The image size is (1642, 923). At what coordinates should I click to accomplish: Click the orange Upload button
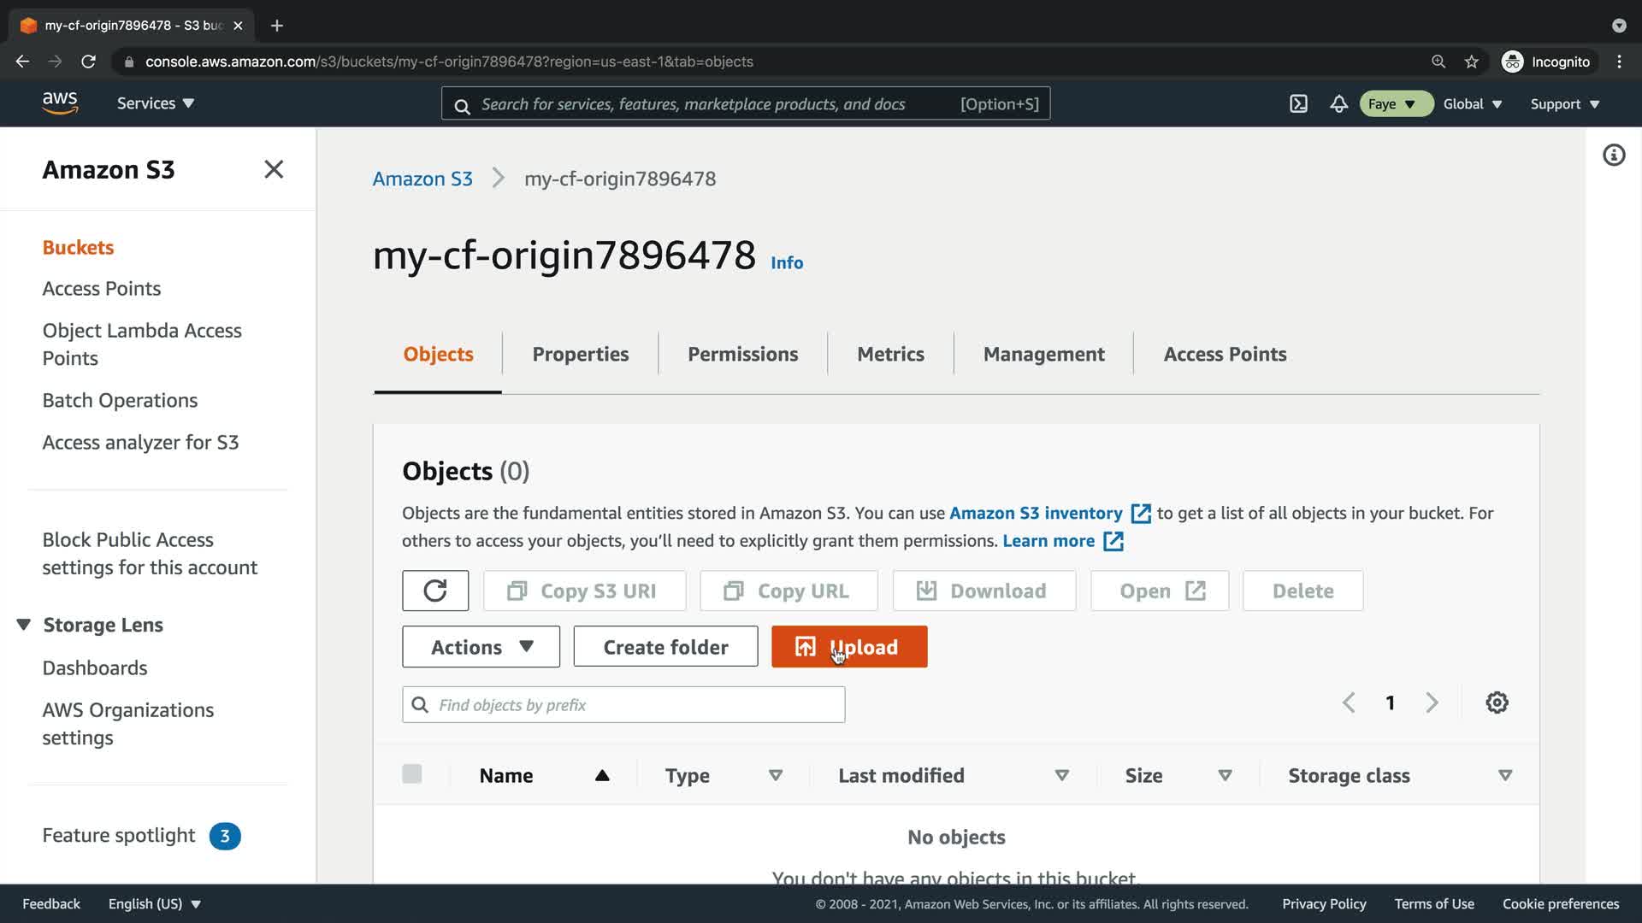(848, 647)
